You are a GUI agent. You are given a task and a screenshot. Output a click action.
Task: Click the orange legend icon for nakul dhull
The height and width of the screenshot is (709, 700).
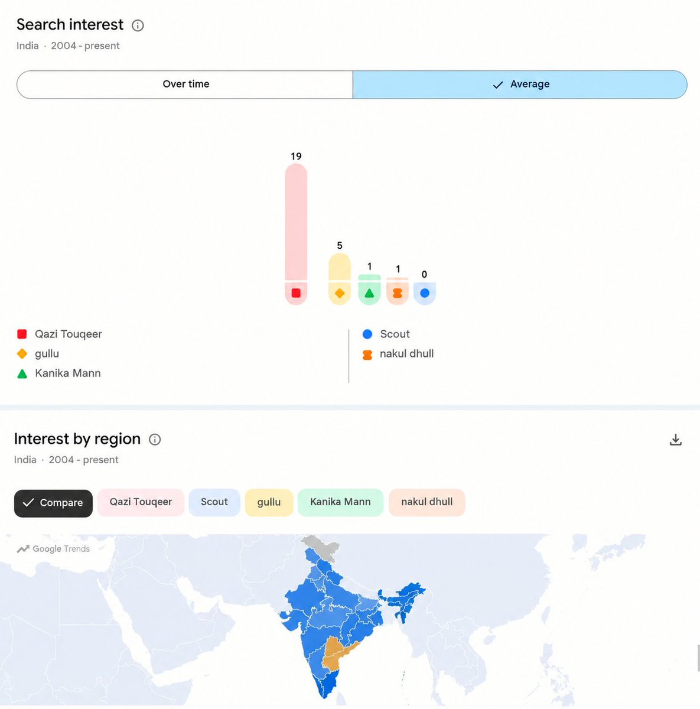coord(367,354)
